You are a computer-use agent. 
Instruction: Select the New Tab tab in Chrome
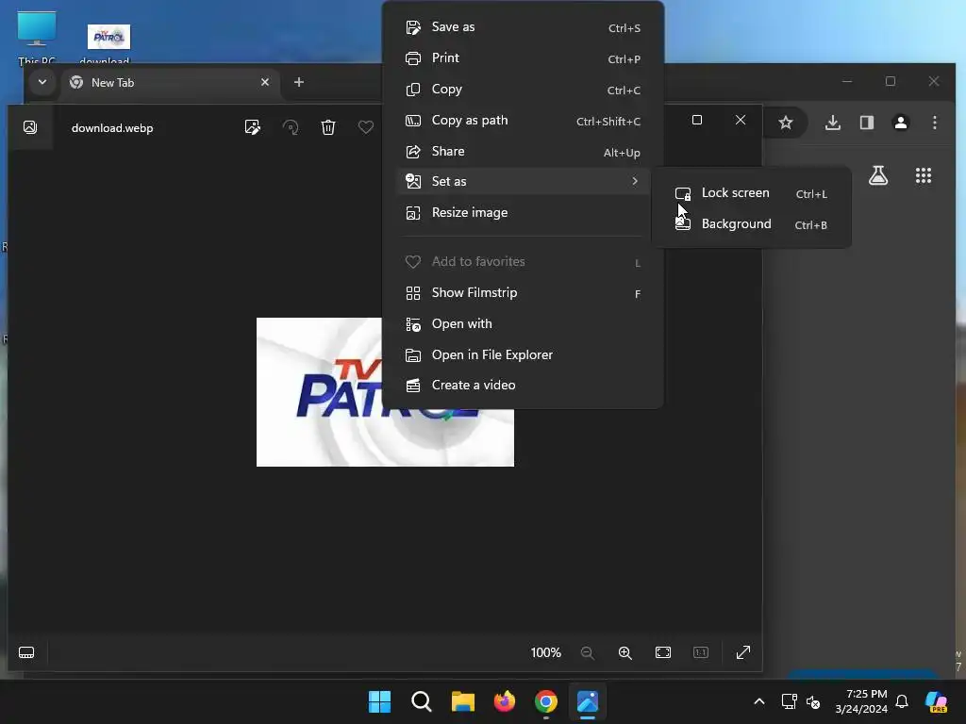172,83
